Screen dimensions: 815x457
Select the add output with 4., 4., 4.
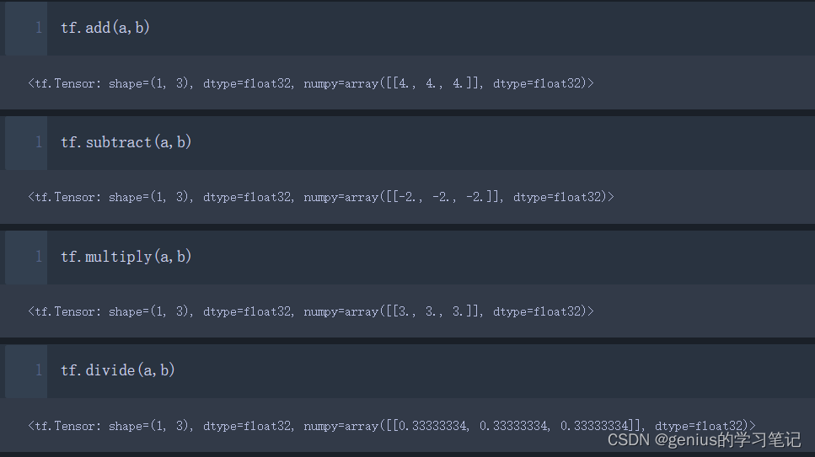coord(311,83)
